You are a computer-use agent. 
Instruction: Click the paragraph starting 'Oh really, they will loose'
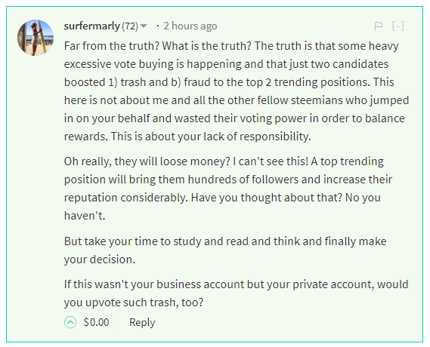click(x=228, y=189)
